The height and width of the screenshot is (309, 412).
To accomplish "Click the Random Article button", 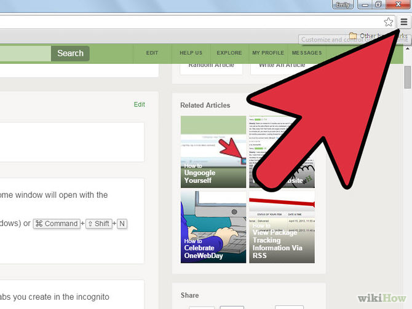I will (211, 66).
